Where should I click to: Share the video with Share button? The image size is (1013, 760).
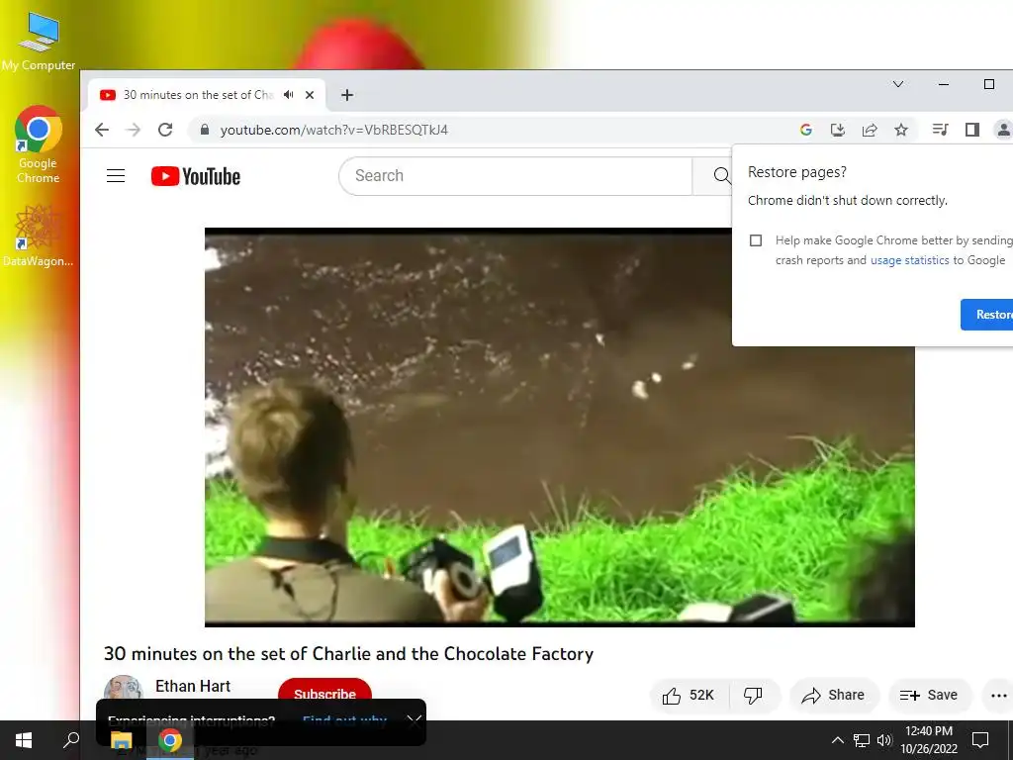point(833,696)
